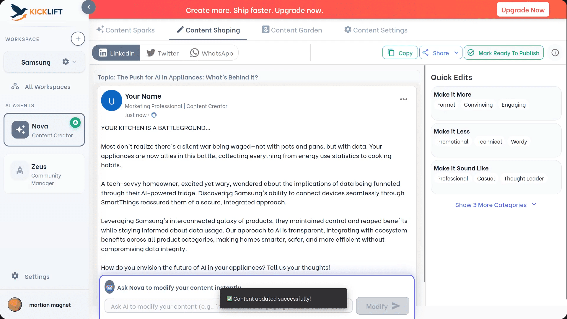The width and height of the screenshot is (567, 319).
Task: Switch to the Twitter platform view
Action: [162, 53]
